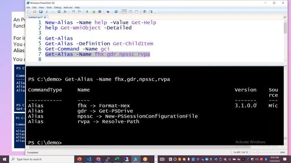Click the Completed status bar text
The image size is (291, 163).
[x=32, y=153]
